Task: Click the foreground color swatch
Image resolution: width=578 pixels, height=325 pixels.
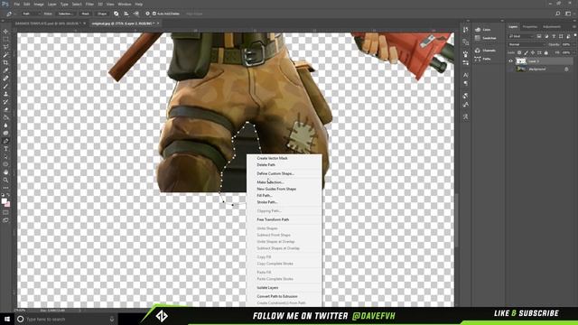Action: pyautogui.click(x=5, y=201)
